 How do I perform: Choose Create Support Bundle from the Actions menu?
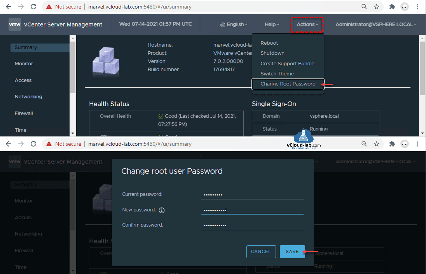click(288, 63)
